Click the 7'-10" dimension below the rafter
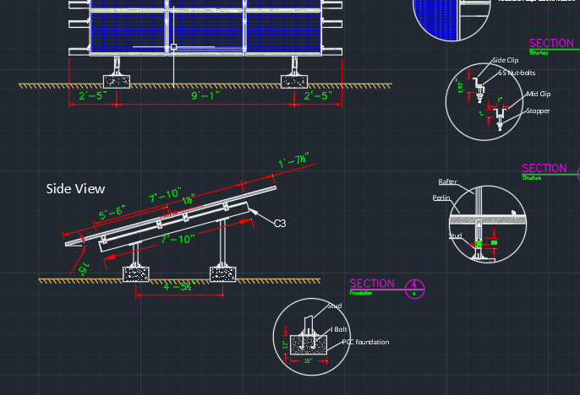The height and width of the screenshot is (395, 580). pos(178,239)
